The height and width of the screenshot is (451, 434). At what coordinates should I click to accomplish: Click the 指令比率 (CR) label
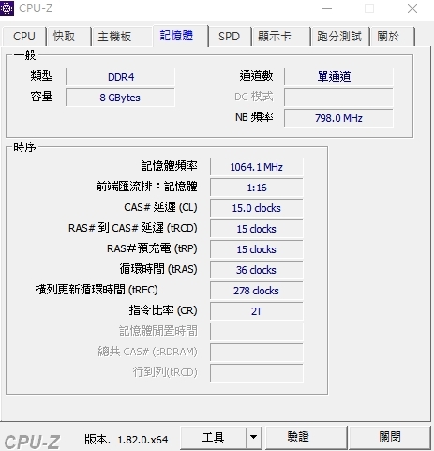coord(163,310)
